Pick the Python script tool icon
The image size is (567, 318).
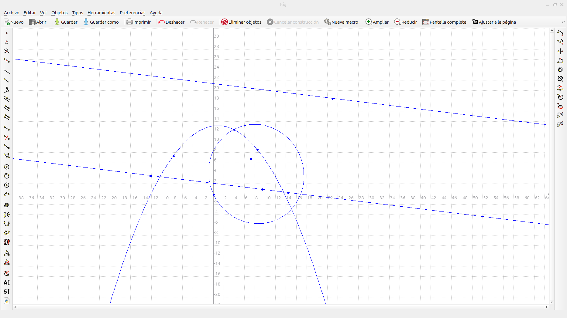(x=6, y=301)
